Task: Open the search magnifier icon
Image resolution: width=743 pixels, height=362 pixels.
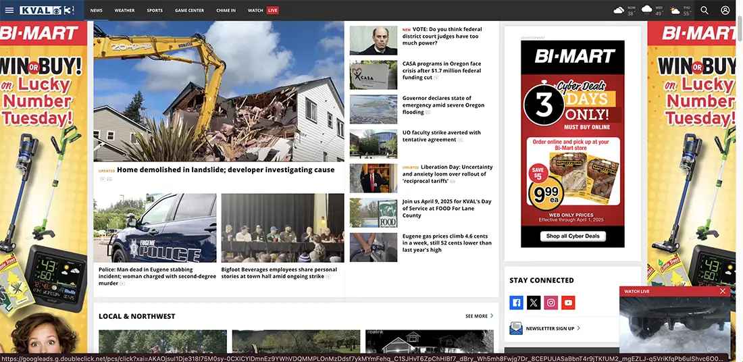Action: point(704,10)
